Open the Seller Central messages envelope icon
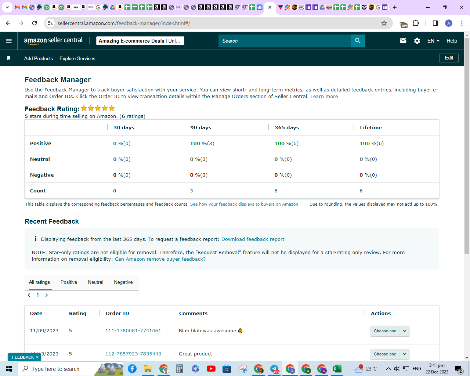 [403, 41]
